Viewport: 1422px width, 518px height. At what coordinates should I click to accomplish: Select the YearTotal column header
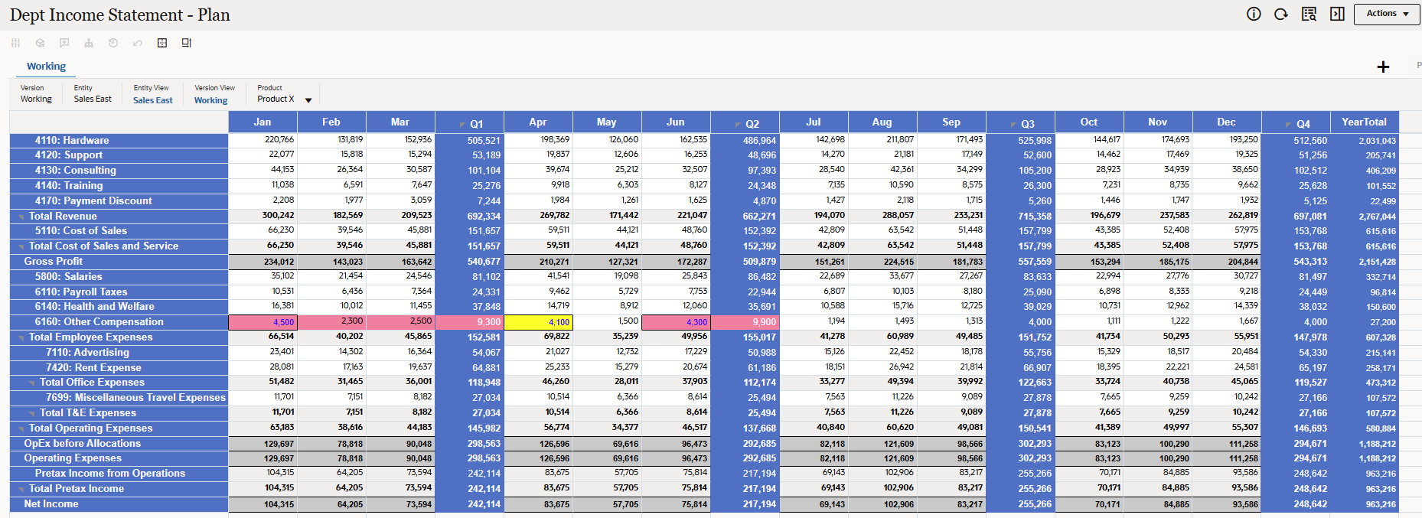click(x=1365, y=122)
